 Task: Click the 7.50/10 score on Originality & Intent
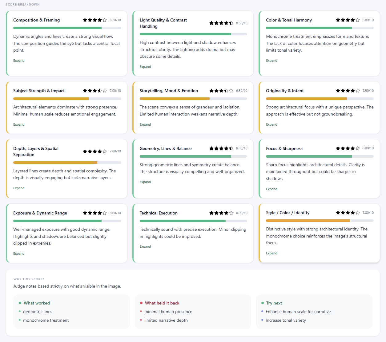(368, 91)
